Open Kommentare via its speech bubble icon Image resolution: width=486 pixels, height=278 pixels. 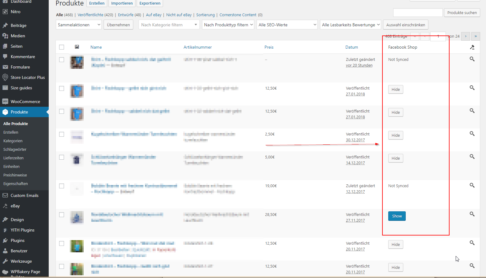coord(5,57)
